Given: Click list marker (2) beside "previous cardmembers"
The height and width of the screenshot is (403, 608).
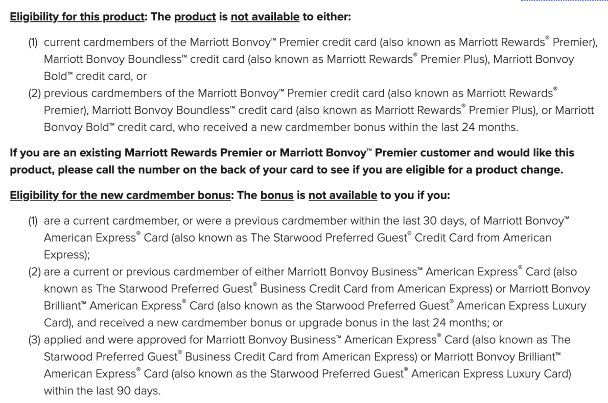Looking at the screenshot, I should [35, 93].
